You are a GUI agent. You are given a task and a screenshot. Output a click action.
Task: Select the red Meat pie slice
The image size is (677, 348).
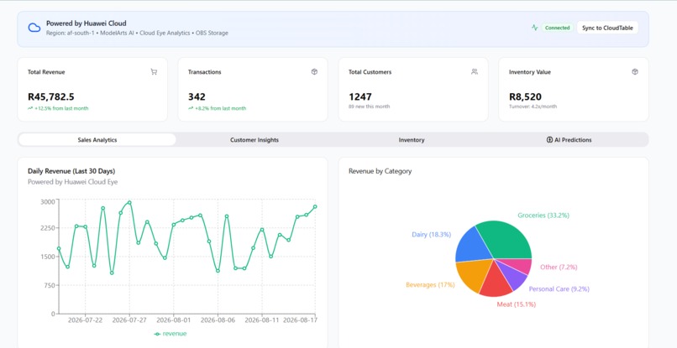496,283
